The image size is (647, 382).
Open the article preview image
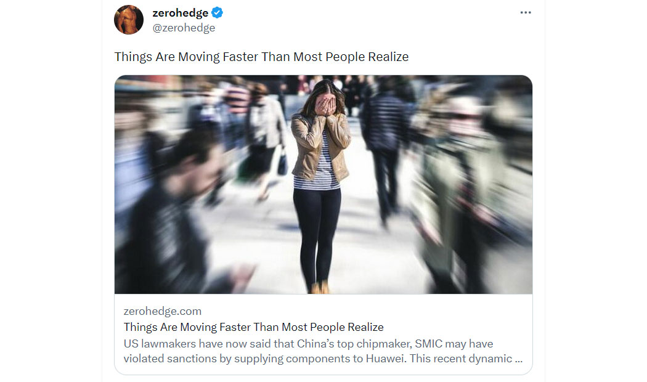[x=323, y=184]
